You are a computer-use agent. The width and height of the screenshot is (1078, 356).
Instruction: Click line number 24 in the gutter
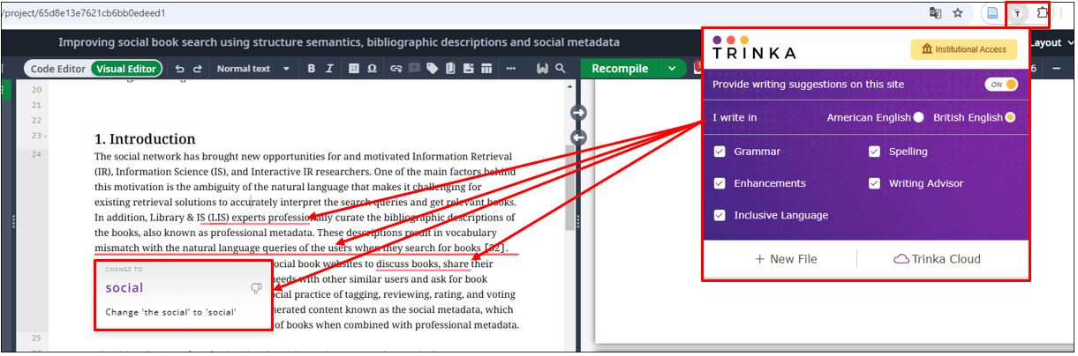coord(34,154)
